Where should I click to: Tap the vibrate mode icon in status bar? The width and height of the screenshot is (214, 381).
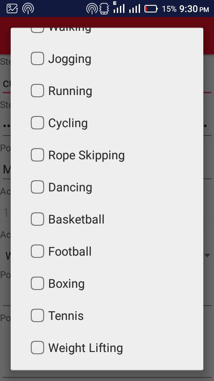tap(104, 9)
